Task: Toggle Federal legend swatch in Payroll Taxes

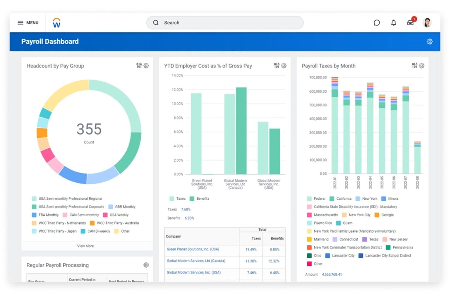Action: 310,199
